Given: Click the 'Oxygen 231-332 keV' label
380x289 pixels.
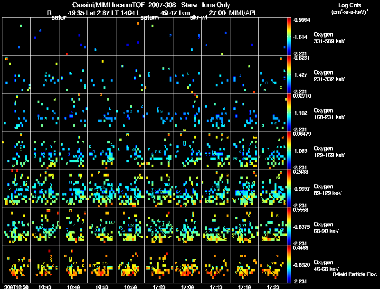Looking at the screenshot, I should [x=329, y=76].
